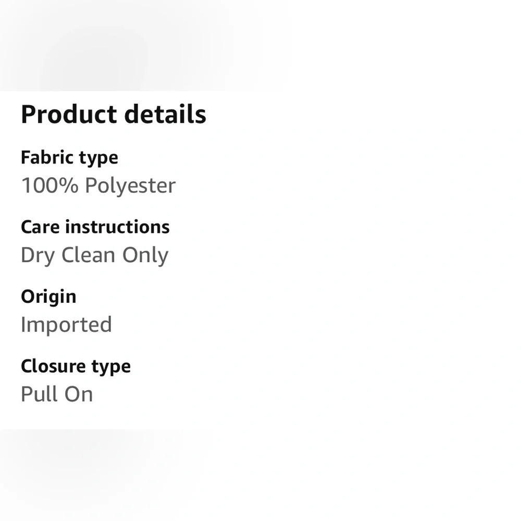Click the word instructions
Screen dimensions: 521x521
coord(117,227)
